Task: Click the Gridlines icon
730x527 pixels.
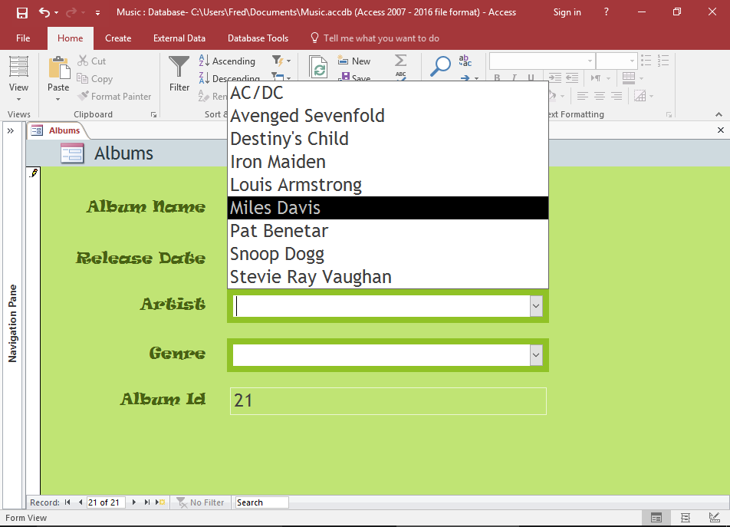Action: [629, 77]
